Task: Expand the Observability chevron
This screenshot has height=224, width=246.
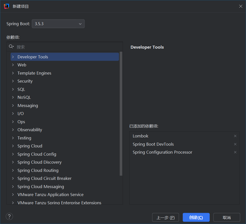Action: pos(13,130)
